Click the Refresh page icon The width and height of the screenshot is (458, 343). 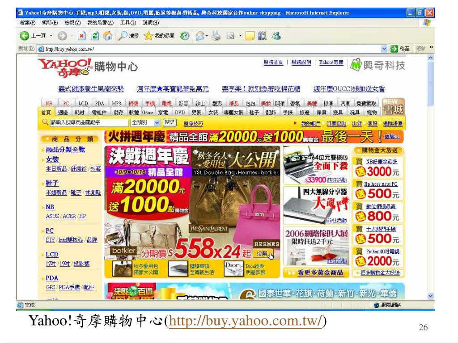(x=95, y=36)
